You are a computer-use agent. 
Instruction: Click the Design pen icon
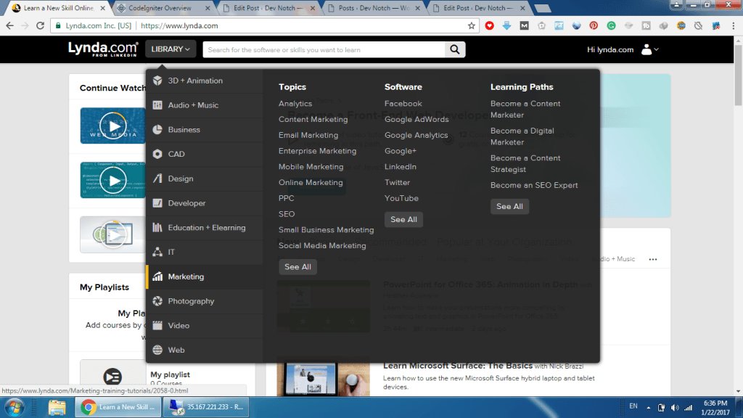(x=157, y=179)
